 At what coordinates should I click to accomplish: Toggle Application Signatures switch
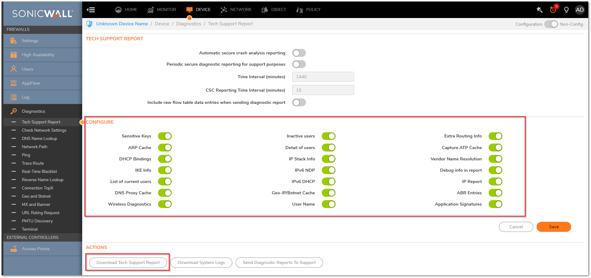coord(495,204)
